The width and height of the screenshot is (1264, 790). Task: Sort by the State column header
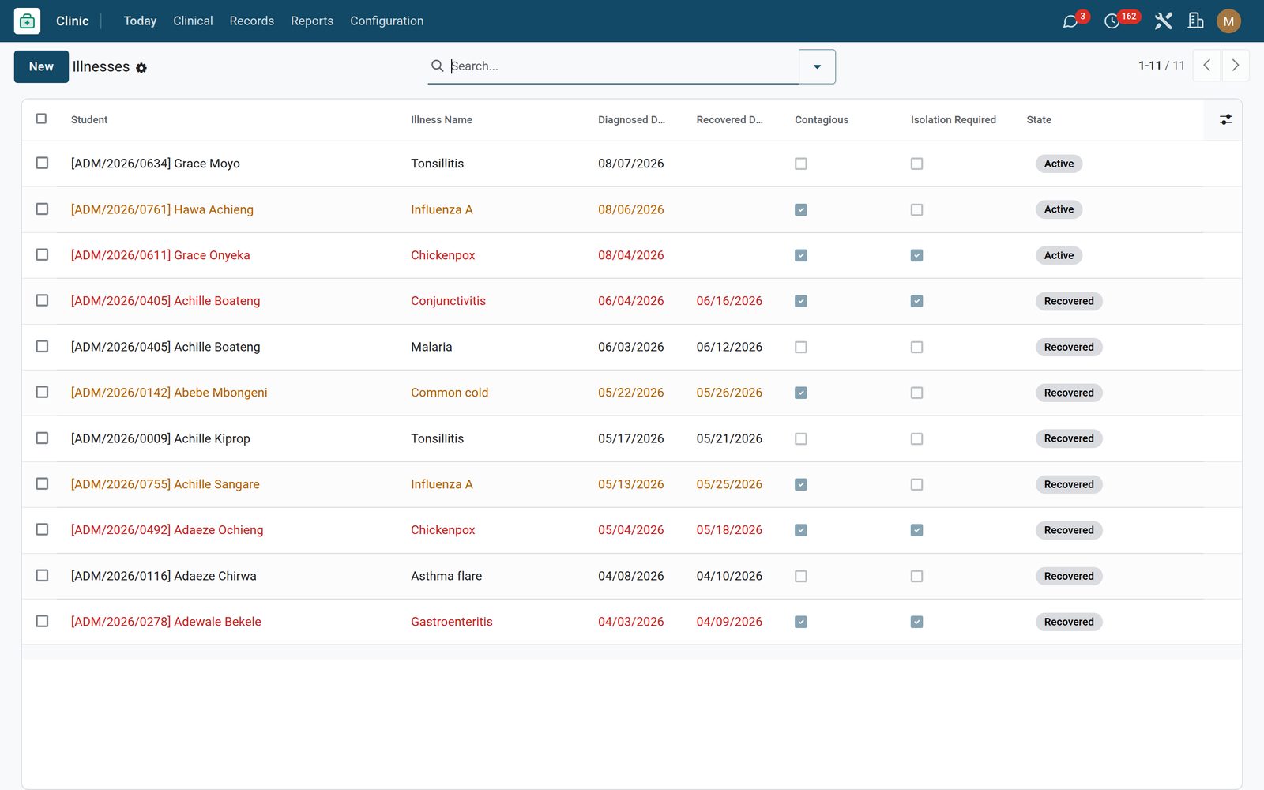(x=1039, y=120)
